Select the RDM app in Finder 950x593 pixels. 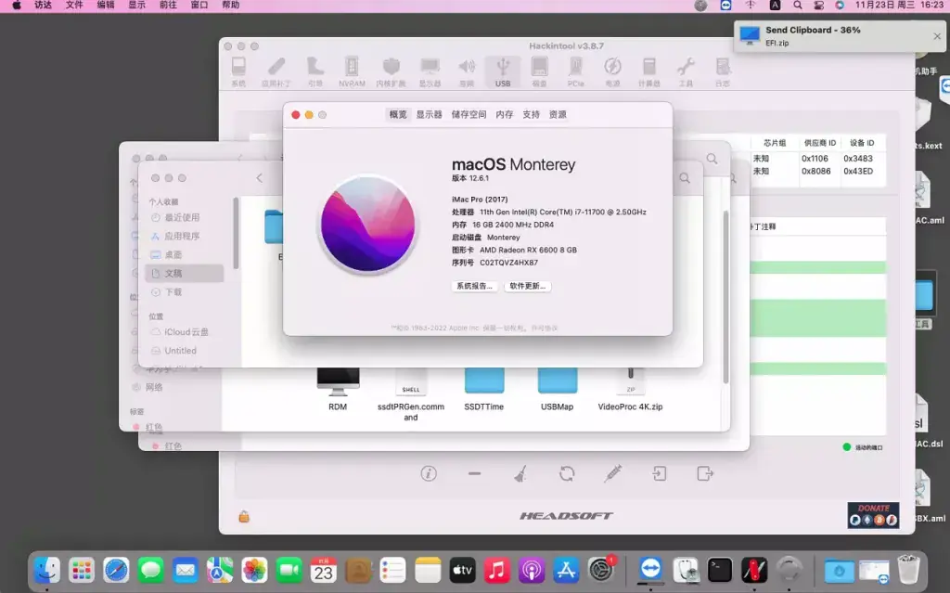[x=338, y=389]
